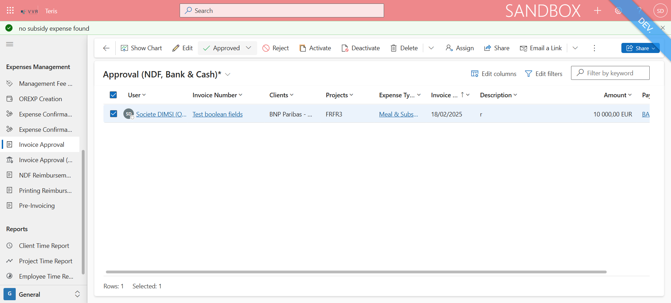Image resolution: width=671 pixels, height=303 pixels.
Task: Toggle the select-all checkbox in header
Action: click(x=113, y=95)
